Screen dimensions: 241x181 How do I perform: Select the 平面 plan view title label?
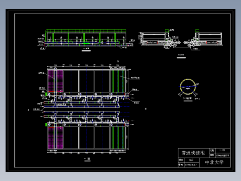click(87, 159)
